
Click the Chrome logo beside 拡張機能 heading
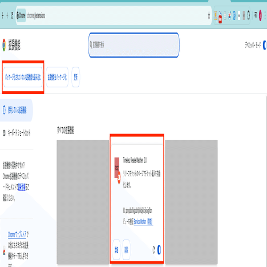[4, 45]
